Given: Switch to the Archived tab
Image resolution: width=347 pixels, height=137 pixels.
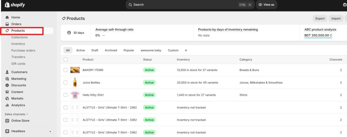Looking at the screenshot, I should click(111, 50).
